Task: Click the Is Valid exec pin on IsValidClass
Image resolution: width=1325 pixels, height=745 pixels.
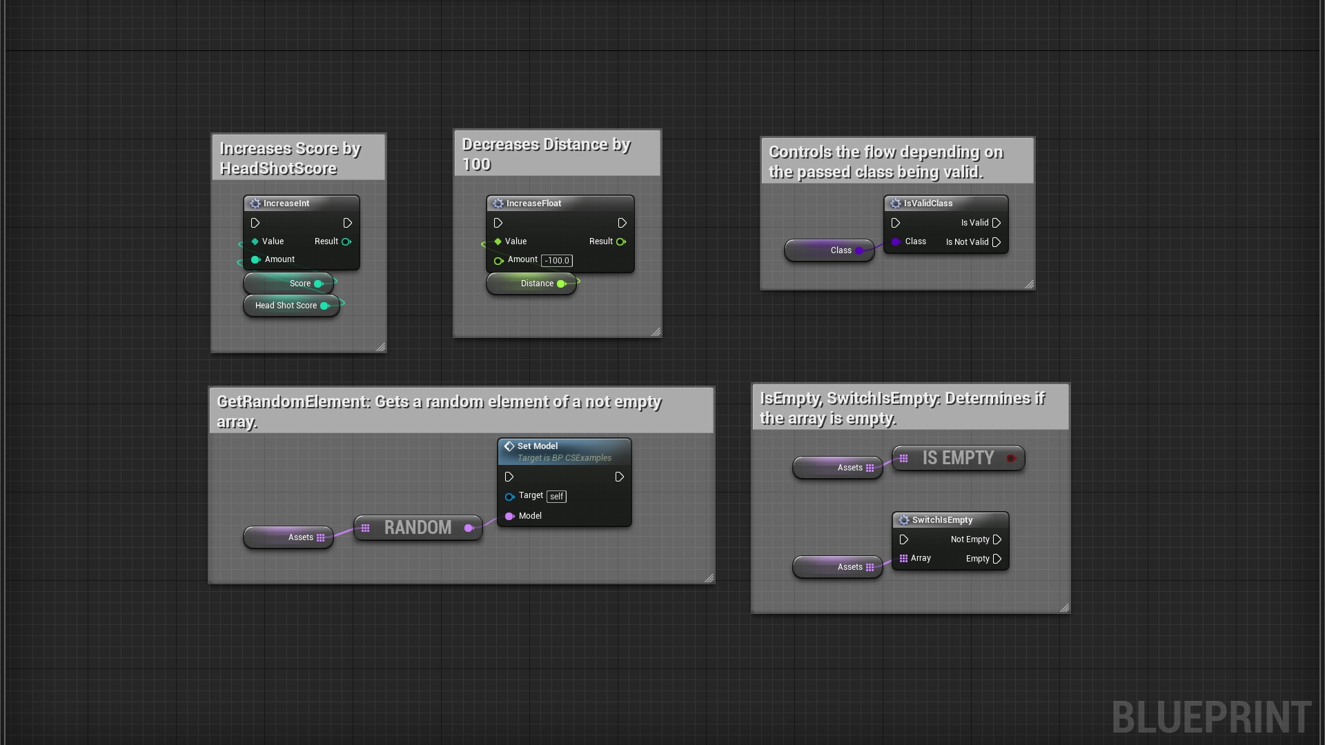Action: (x=996, y=223)
